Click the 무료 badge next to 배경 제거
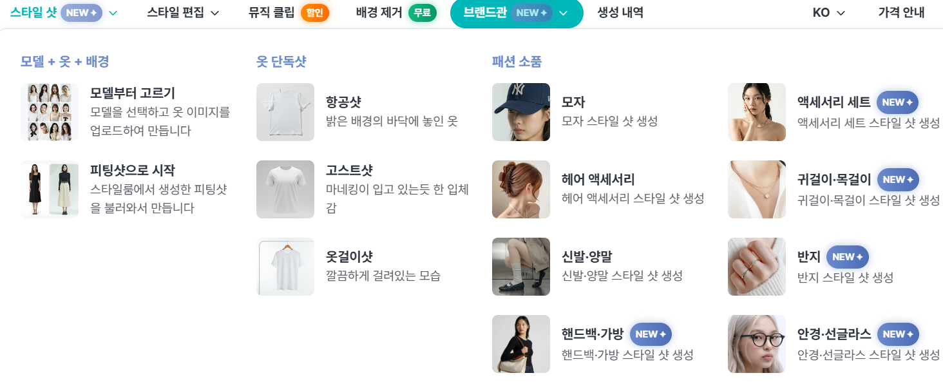The image size is (943, 391). [423, 13]
